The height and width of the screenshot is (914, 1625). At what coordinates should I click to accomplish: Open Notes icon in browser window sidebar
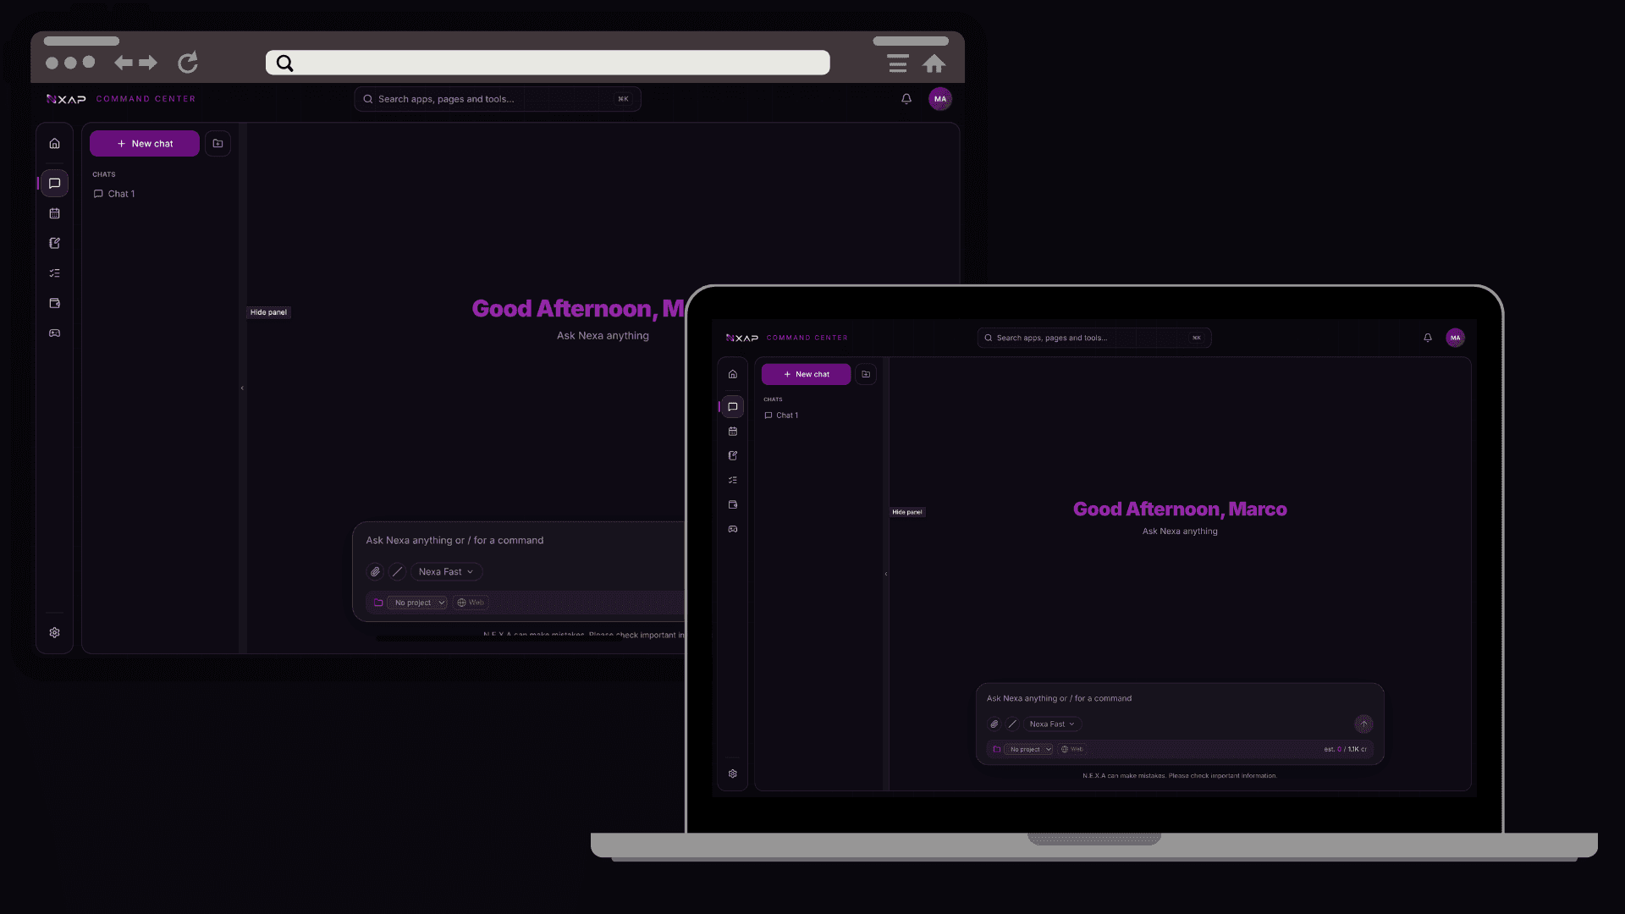point(54,243)
